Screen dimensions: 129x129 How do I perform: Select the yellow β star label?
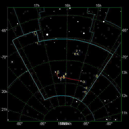[58, 72]
